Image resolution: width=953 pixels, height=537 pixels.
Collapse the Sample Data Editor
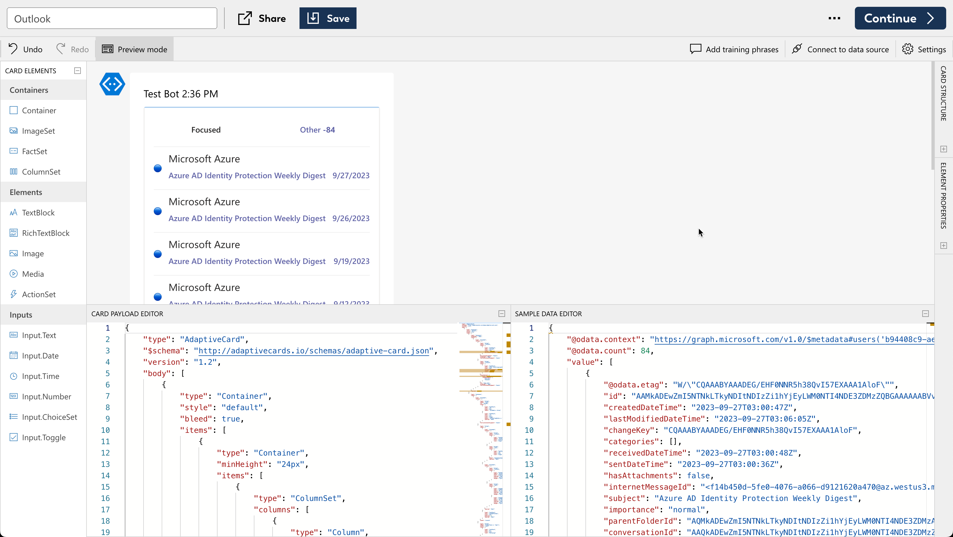pos(925,313)
